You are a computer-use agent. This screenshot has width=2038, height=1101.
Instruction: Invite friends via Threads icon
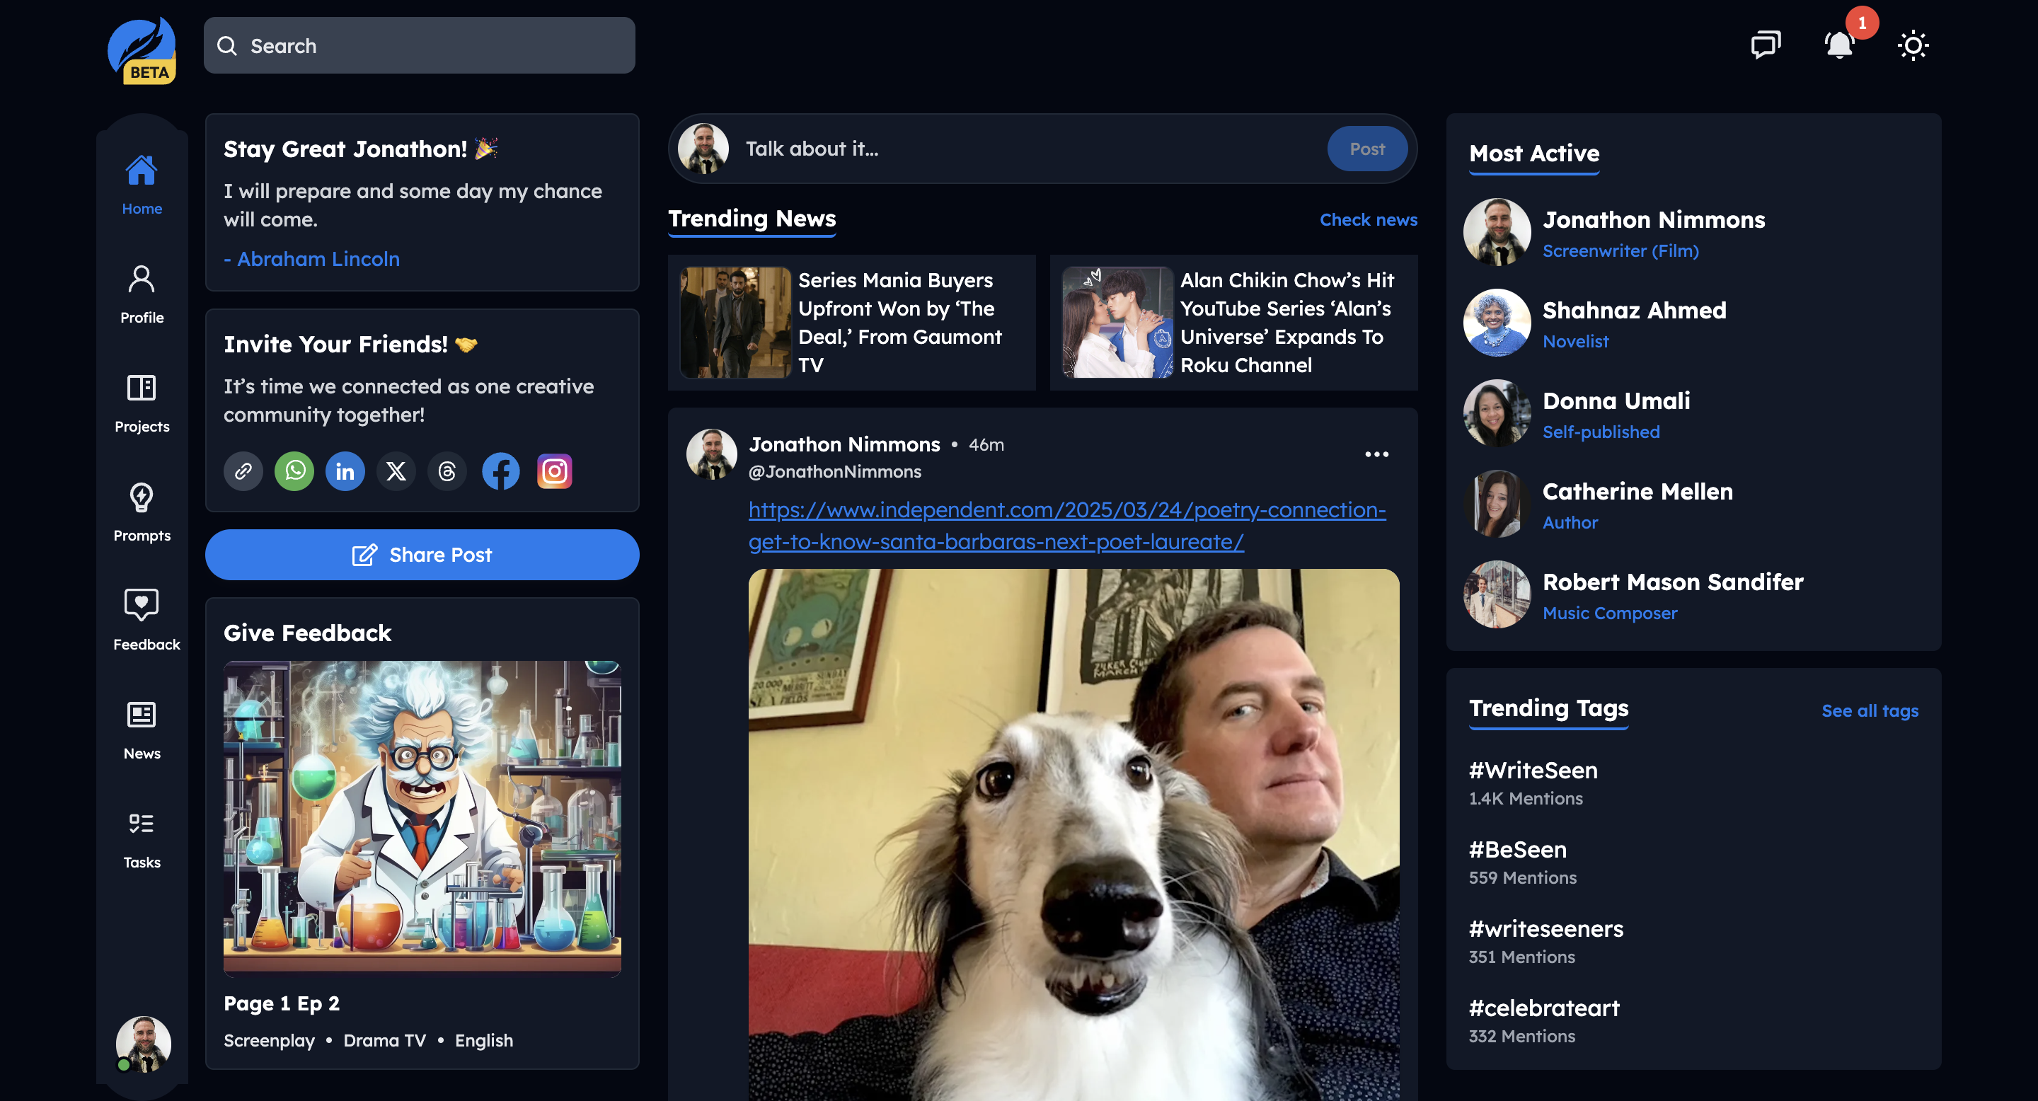tap(447, 471)
